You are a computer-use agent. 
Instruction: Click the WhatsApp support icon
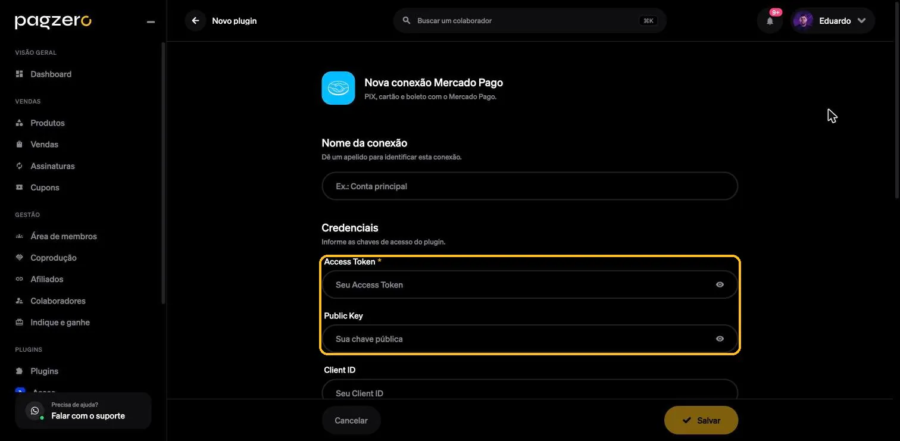click(35, 411)
